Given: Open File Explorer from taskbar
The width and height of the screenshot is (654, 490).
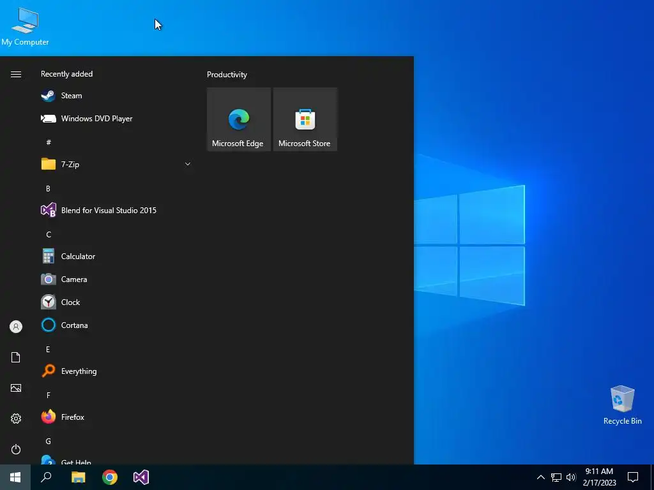Looking at the screenshot, I should (78, 477).
